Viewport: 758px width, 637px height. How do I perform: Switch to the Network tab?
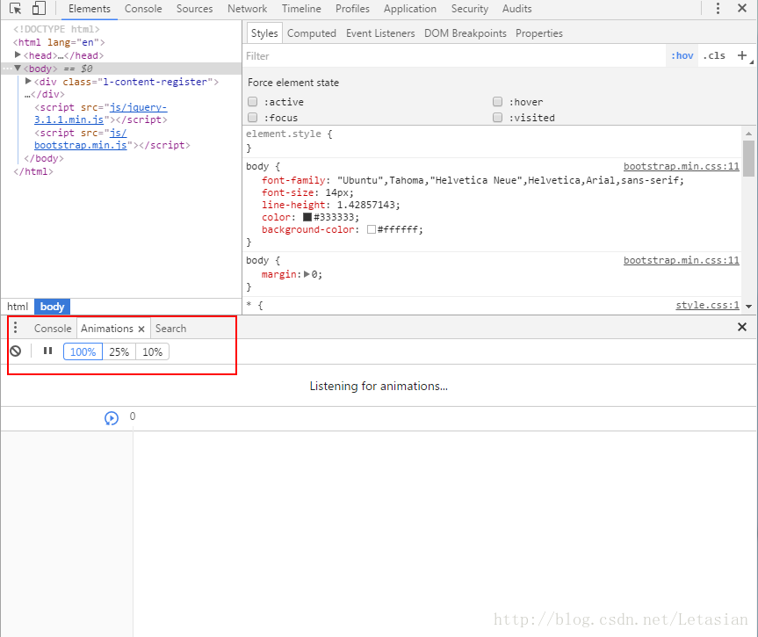click(x=247, y=9)
